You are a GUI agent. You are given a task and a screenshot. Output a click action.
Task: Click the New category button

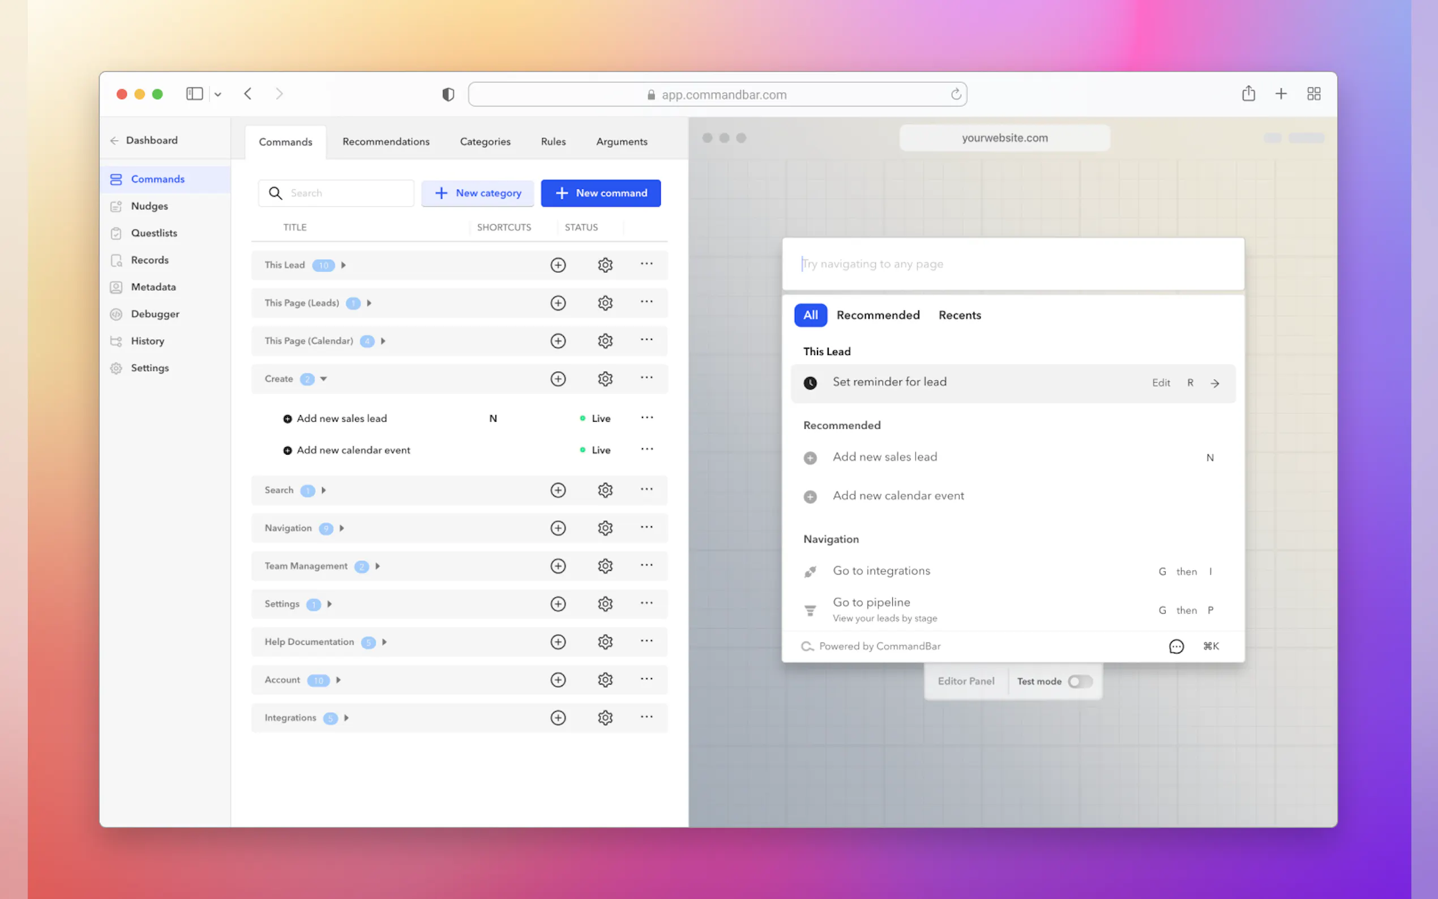click(x=477, y=193)
